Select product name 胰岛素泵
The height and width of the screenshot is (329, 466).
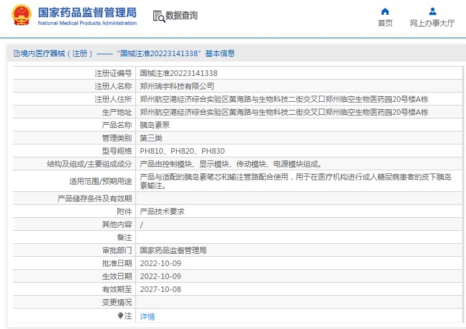point(155,125)
